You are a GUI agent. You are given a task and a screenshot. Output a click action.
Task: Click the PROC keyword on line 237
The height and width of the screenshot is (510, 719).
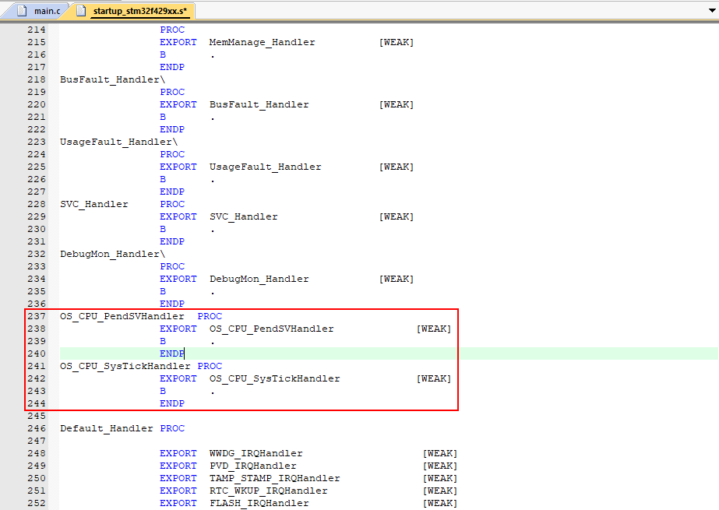click(210, 316)
